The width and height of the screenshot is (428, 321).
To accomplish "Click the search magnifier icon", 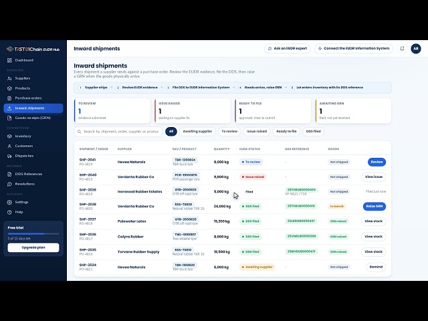I will 79,132.
